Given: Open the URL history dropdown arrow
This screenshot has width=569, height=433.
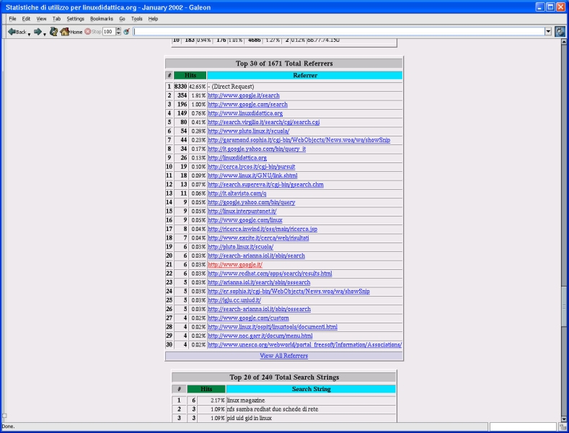Looking at the screenshot, I should pos(548,32).
